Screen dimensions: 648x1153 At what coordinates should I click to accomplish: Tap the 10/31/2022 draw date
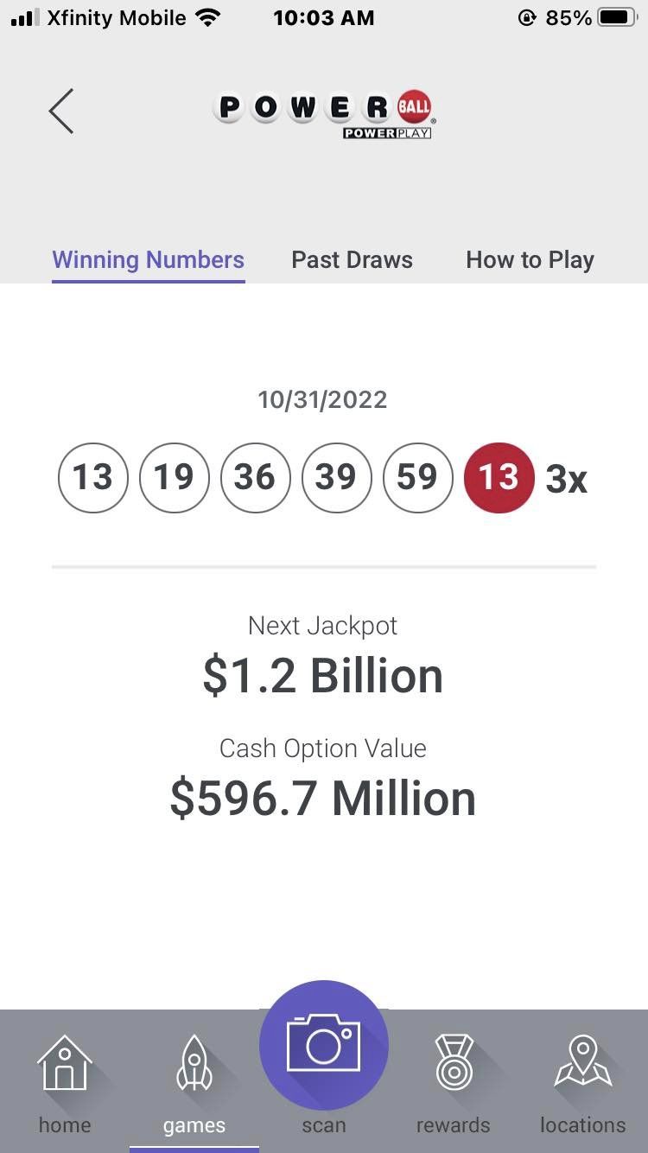coord(322,399)
